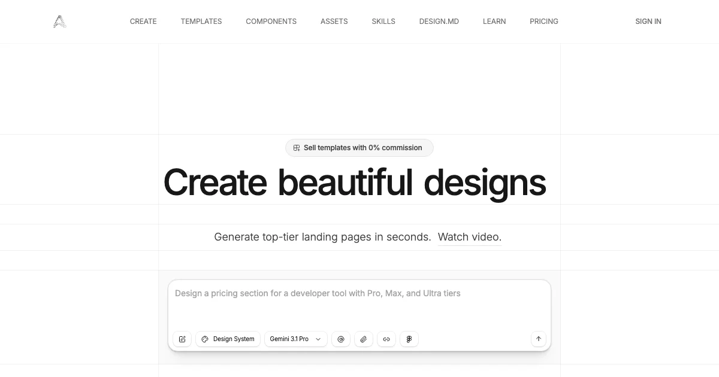This screenshot has height=377, width=719.
Task: Open the DESIGN.MD nav item
Action: [x=439, y=22]
